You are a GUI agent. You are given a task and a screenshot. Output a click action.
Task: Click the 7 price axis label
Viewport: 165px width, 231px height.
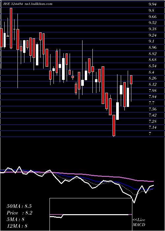pos(150,134)
